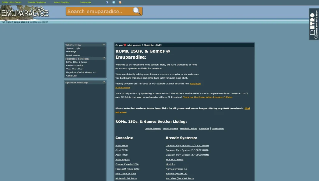Click Check out the Preservation-Progress-O-Meter link
The width and height of the screenshot is (319, 181).
coord(207,97)
